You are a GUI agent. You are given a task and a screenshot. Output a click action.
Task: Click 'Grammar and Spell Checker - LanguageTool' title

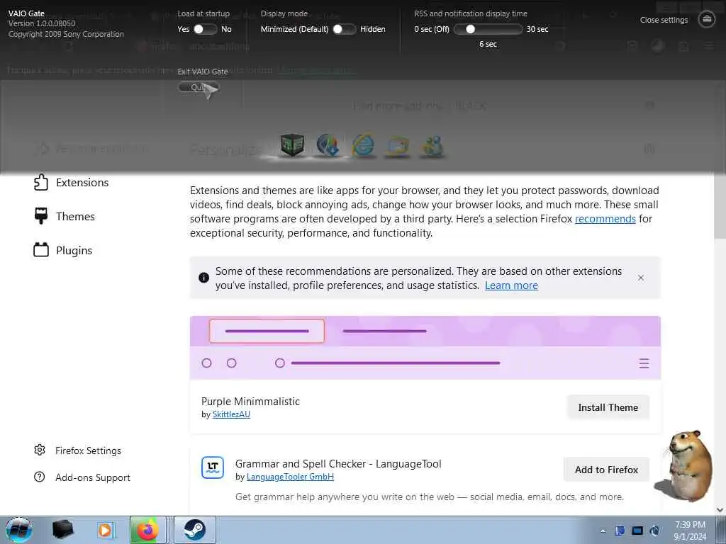coord(338,463)
